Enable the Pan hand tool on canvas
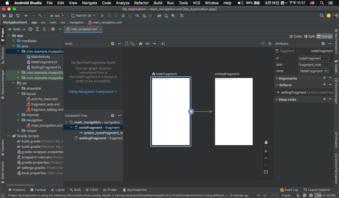The height and width of the screenshot is (198, 339). (266, 142)
